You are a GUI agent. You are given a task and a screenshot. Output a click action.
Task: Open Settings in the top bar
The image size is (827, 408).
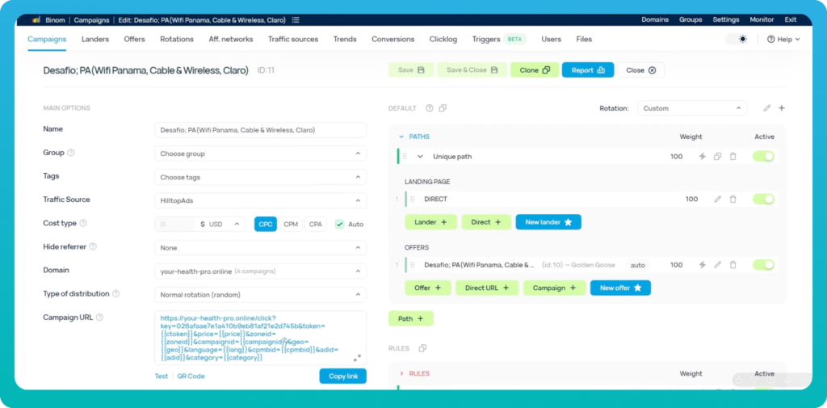tap(726, 19)
